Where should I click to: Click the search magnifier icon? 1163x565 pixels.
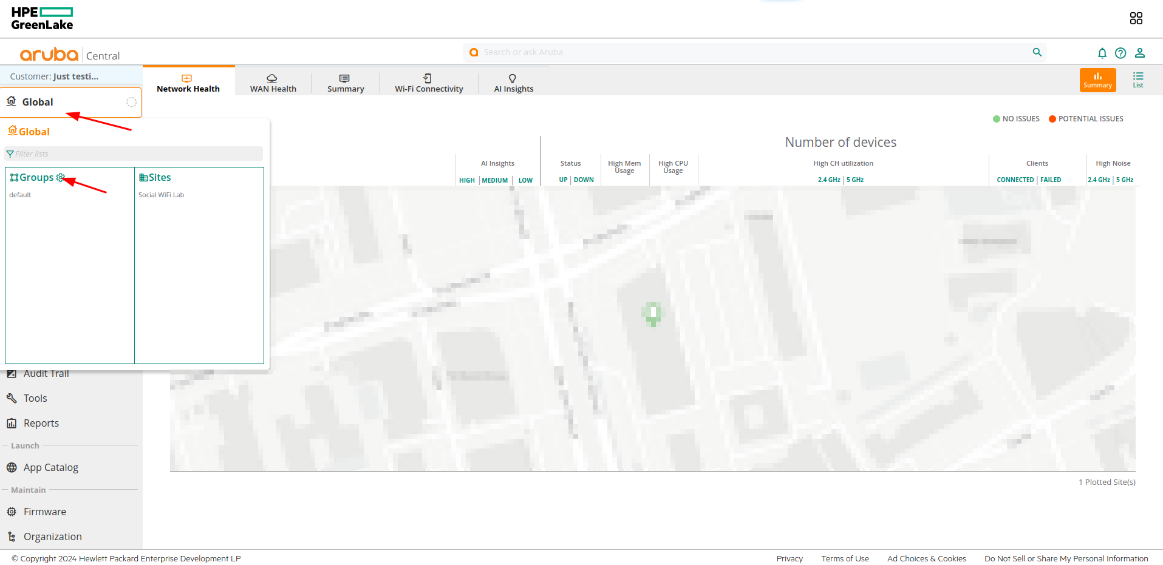point(1037,52)
